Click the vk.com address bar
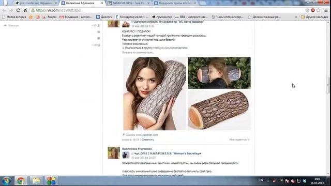Image resolution: width=331 pixels, height=186 pixels. coord(167,10)
